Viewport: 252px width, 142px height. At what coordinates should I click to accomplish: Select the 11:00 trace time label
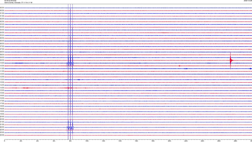coord(2,69)
